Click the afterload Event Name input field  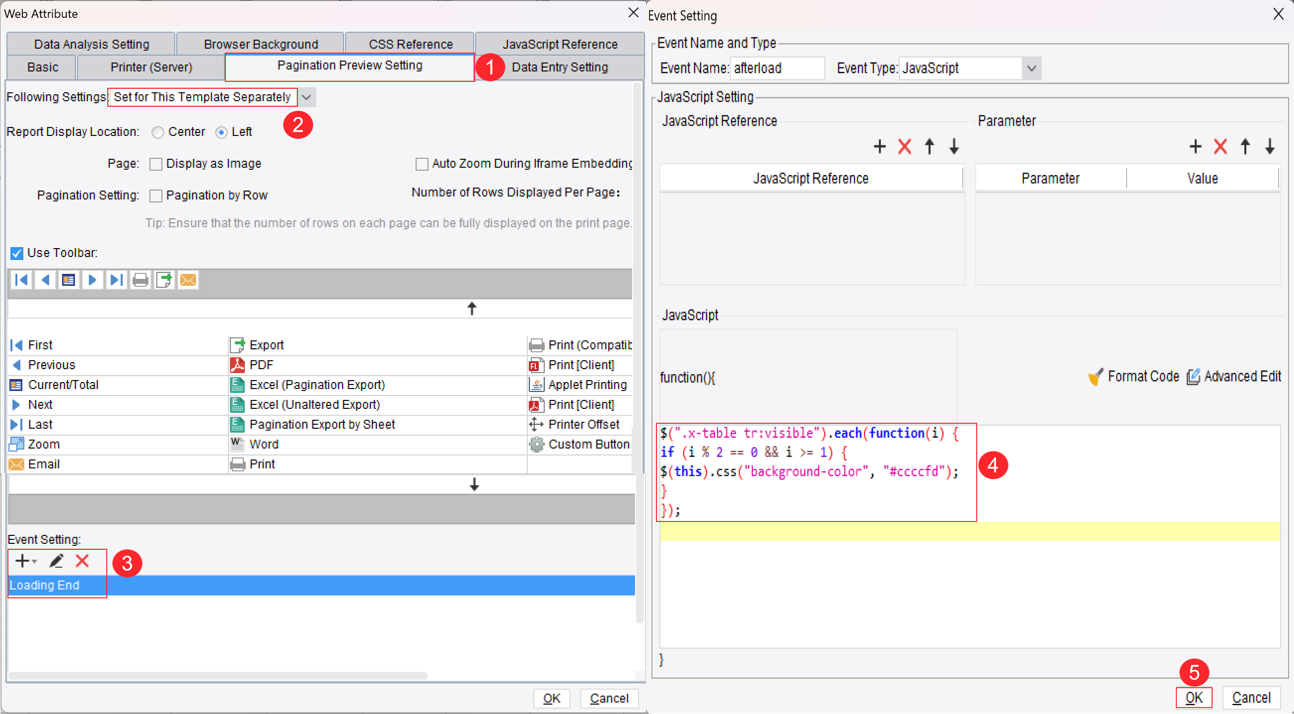coord(777,68)
